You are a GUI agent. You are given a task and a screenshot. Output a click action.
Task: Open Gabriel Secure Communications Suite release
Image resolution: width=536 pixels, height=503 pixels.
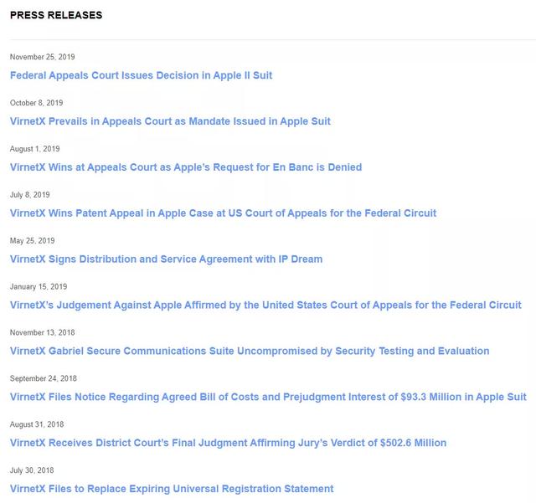pyautogui.click(x=250, y=351)
